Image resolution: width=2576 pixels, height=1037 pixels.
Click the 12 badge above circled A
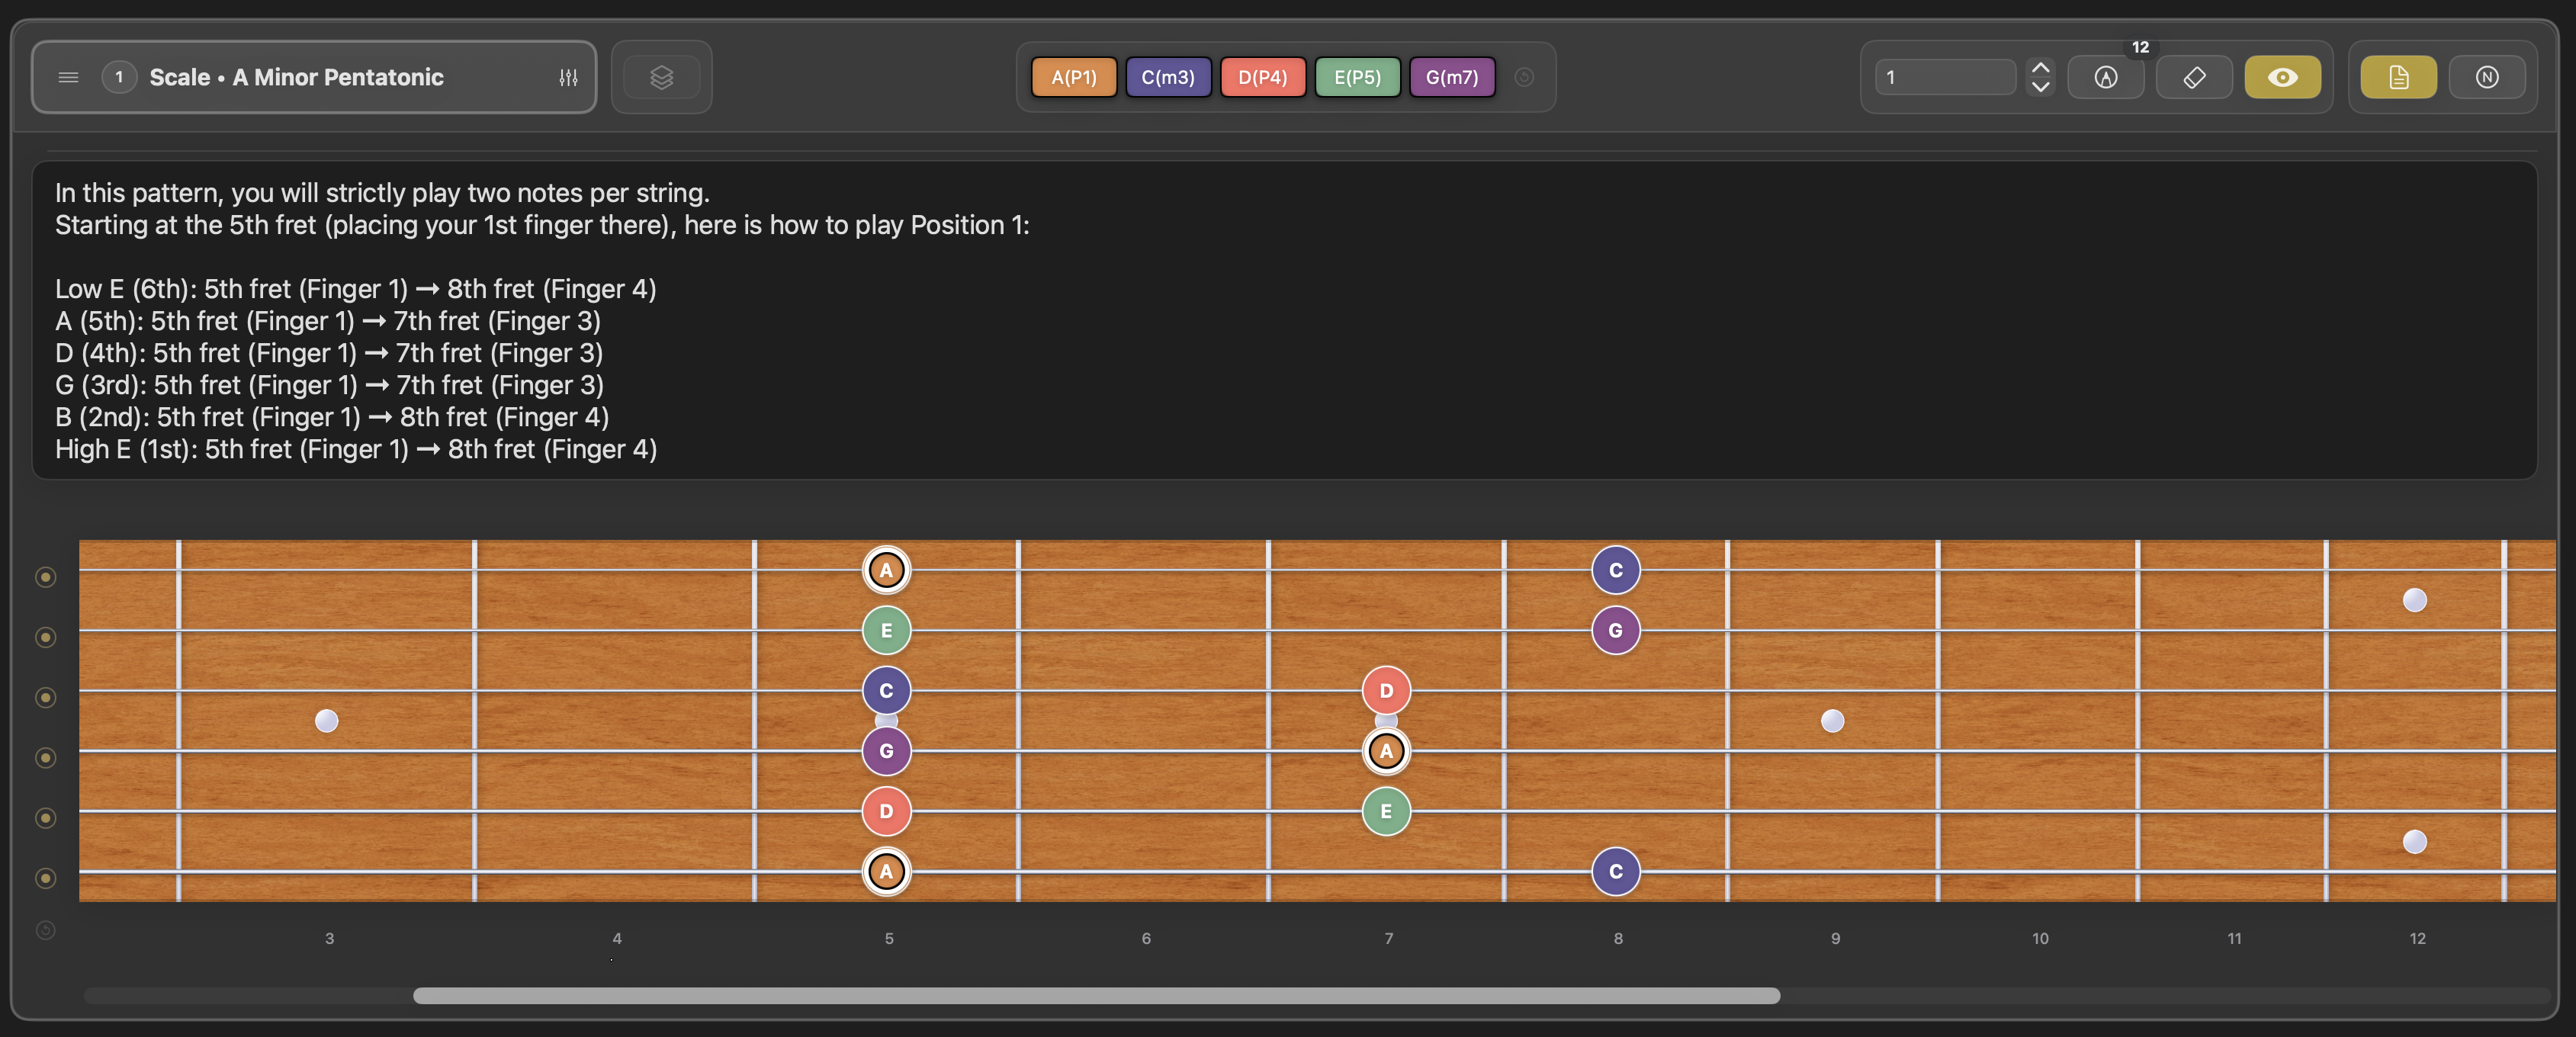point(2140,47)
